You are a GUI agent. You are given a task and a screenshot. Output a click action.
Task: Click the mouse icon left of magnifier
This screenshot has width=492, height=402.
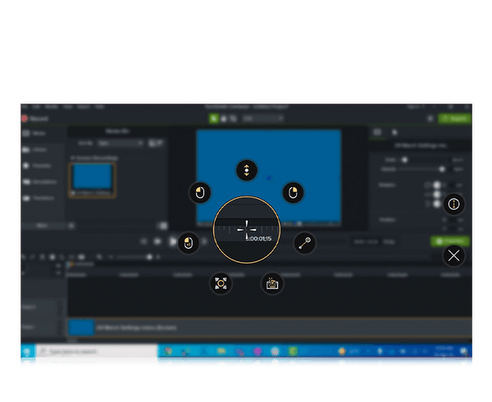(x=188, y=242)
